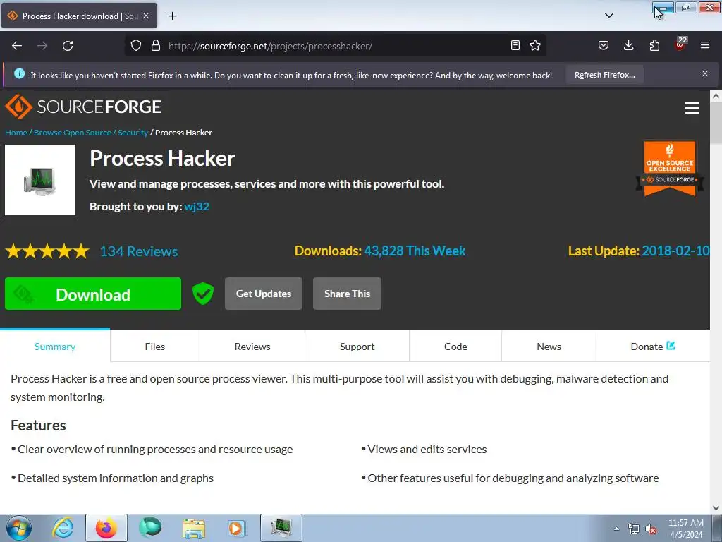Open the Security breadcrumb link

coord(133,133)
